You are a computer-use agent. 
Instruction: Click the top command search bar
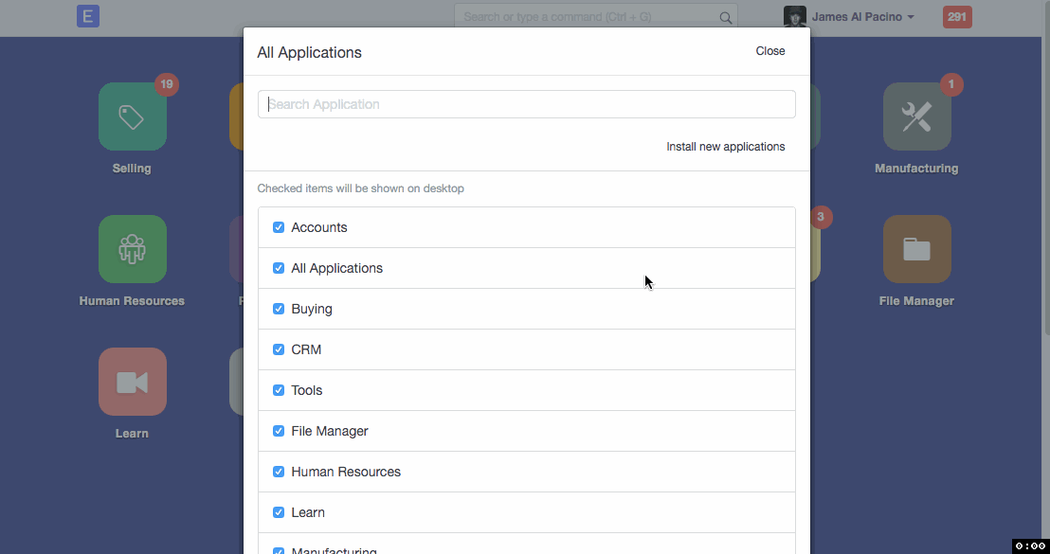(x=588, y=17)
